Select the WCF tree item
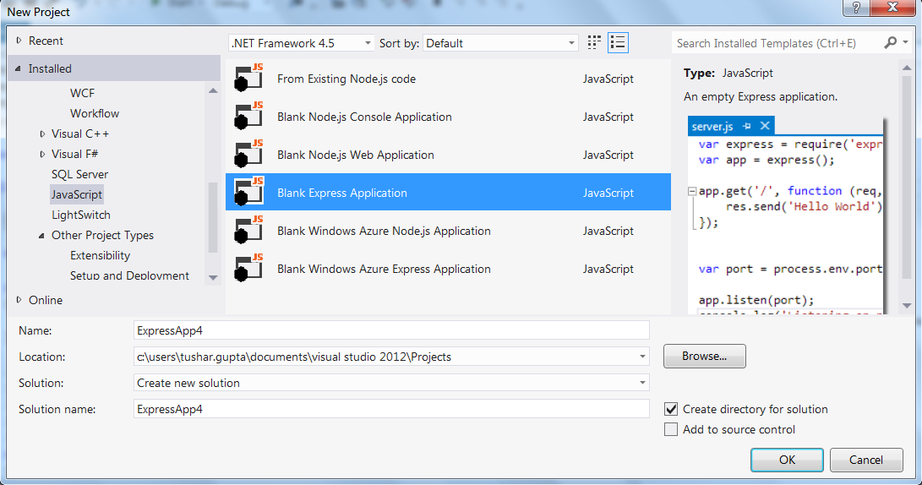 click(82, 93)
